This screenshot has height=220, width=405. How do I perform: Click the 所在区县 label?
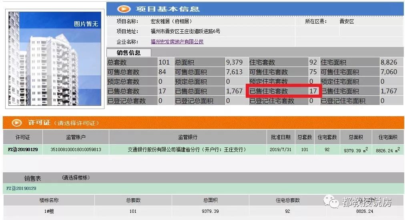click(316, 22)
